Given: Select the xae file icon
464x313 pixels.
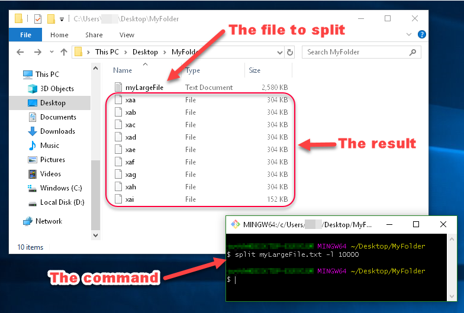Looking at the screenshot, I should point(118,149).
